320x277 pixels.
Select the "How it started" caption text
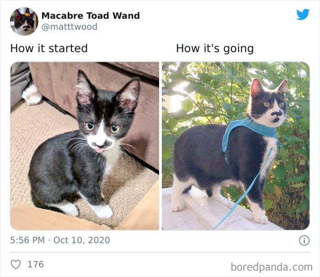tap(49, 48)
